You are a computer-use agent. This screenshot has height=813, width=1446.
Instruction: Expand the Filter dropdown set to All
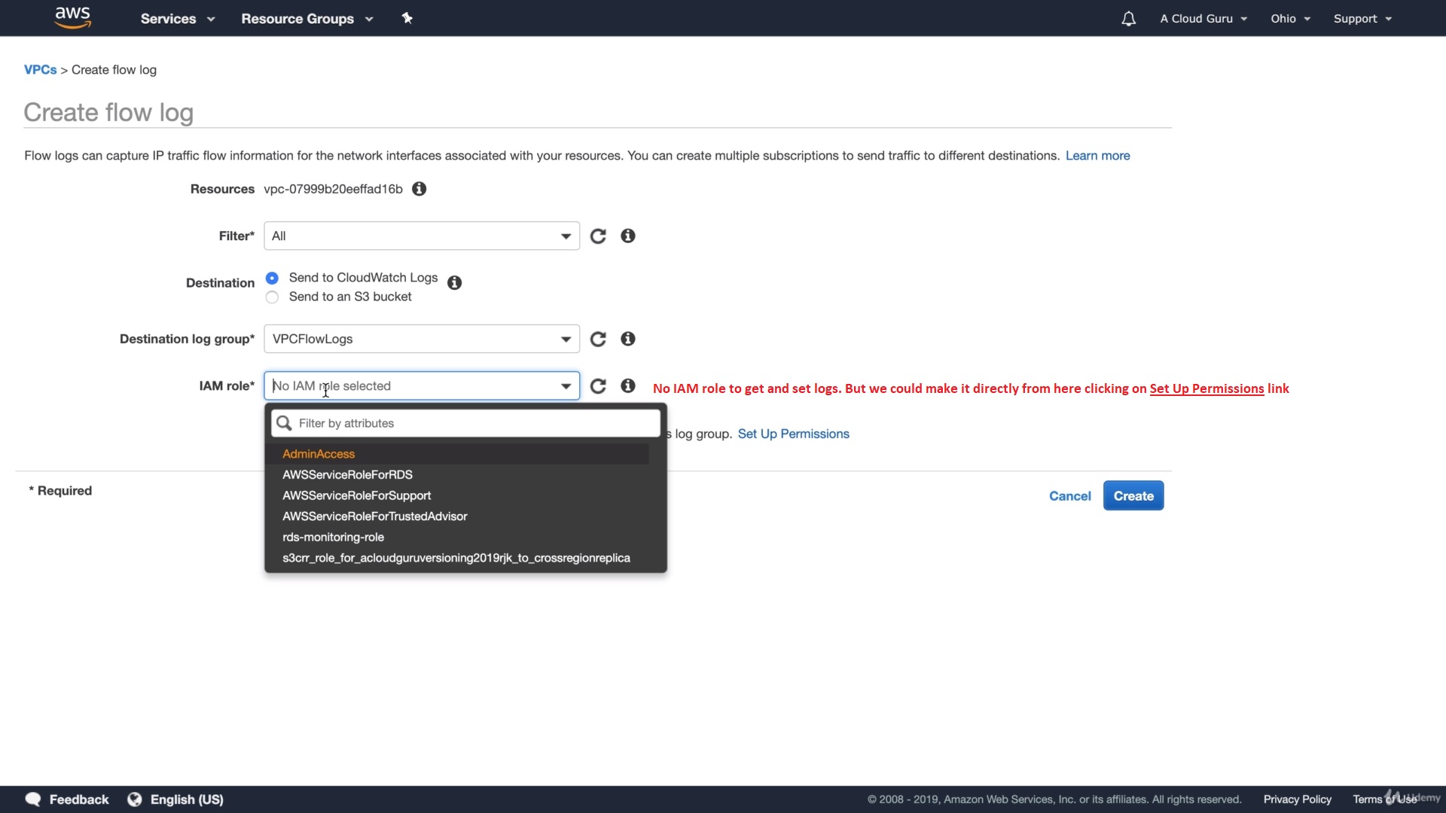(x=421, y=236)
